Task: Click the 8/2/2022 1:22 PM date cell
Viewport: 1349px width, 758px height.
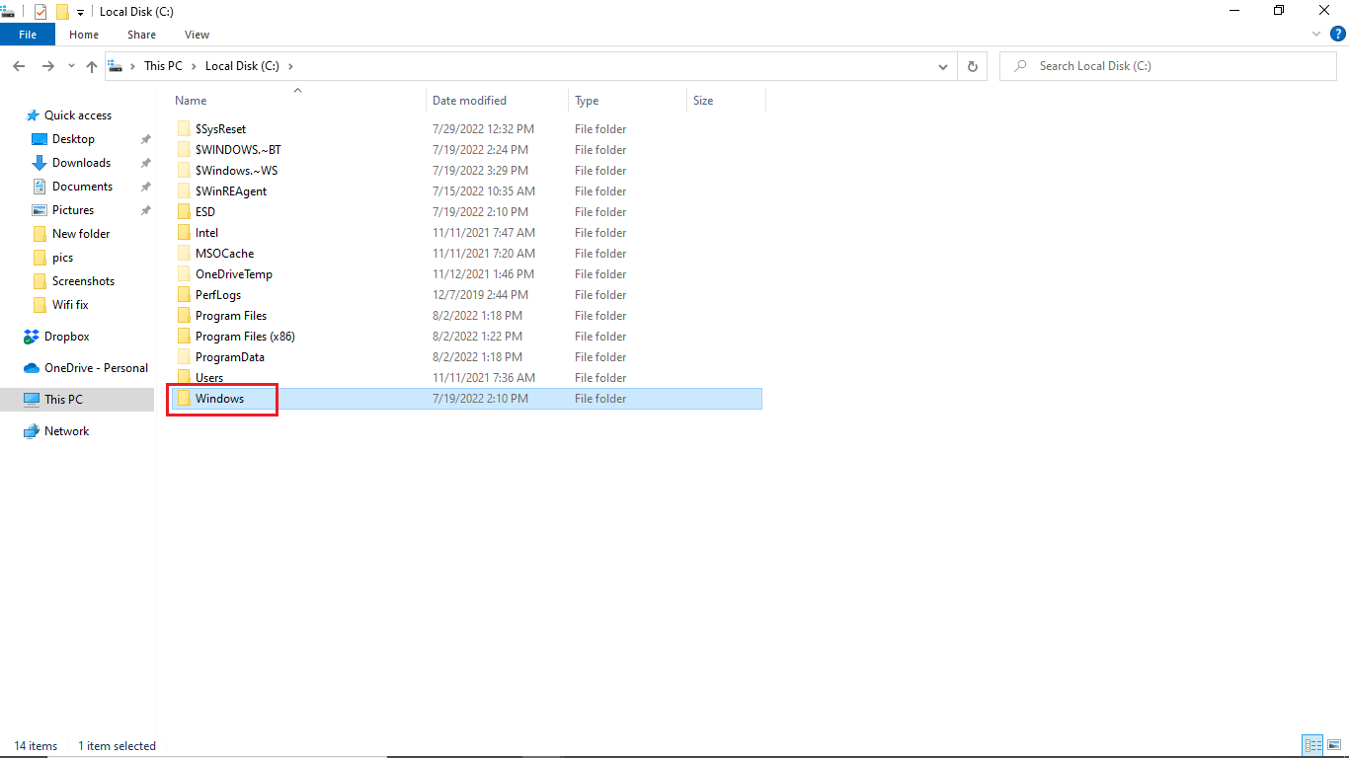Action: point(477,337)
